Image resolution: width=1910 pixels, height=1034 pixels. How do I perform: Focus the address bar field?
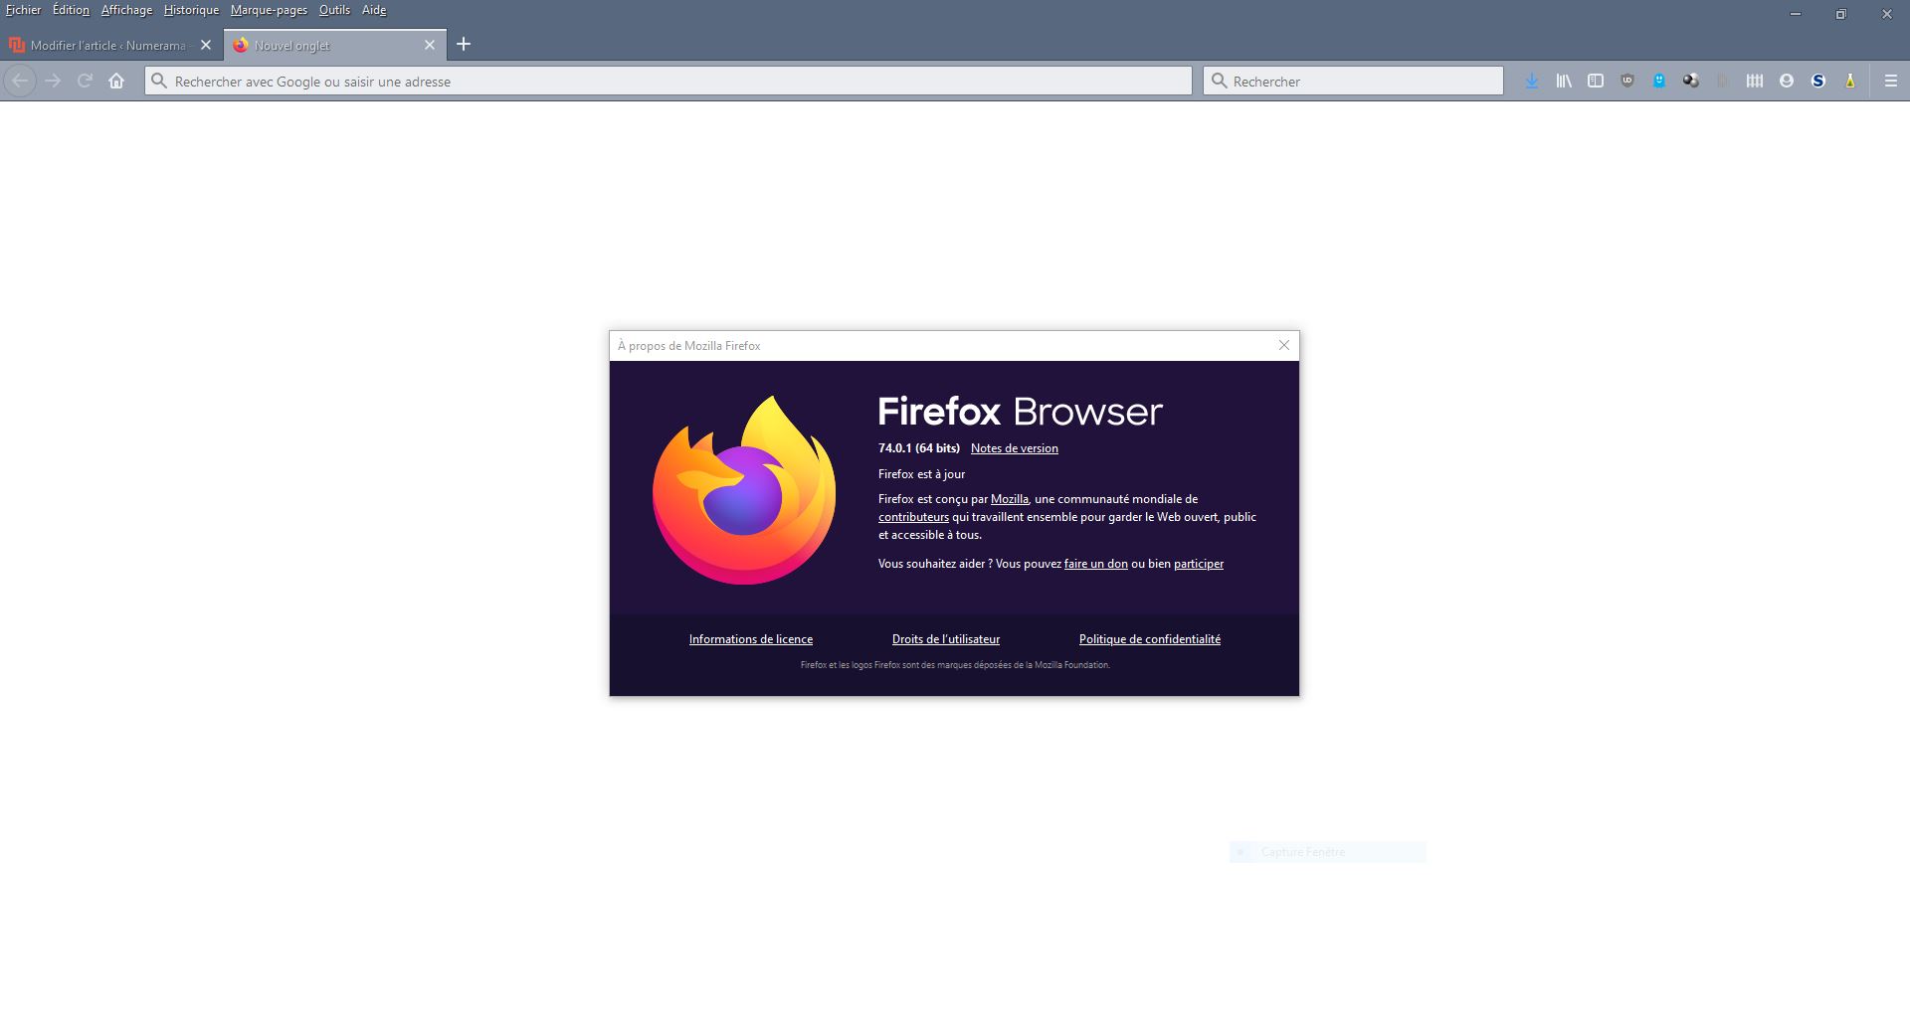click(668, 82)
